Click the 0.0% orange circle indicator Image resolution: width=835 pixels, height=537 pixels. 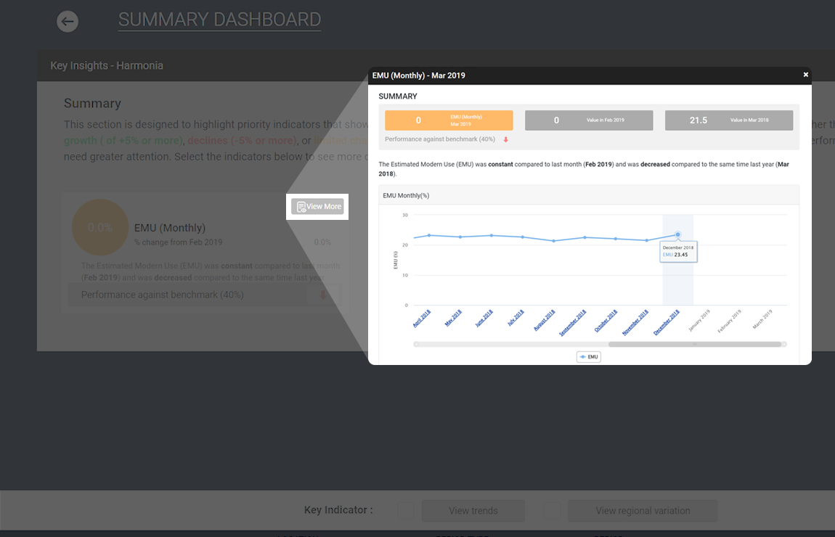point(100,227)
